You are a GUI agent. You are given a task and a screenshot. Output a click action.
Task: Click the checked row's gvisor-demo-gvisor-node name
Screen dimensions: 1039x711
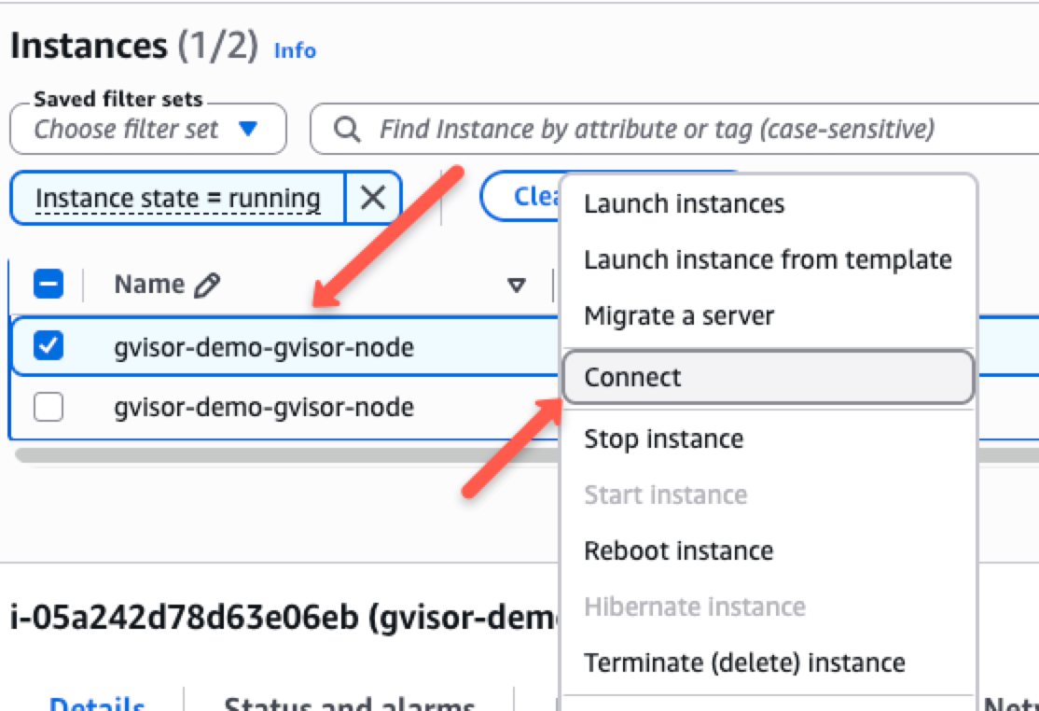pyautogui.click(x=264, y=346)
